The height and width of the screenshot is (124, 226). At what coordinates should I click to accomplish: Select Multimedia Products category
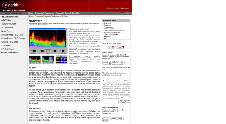point(10,52)
